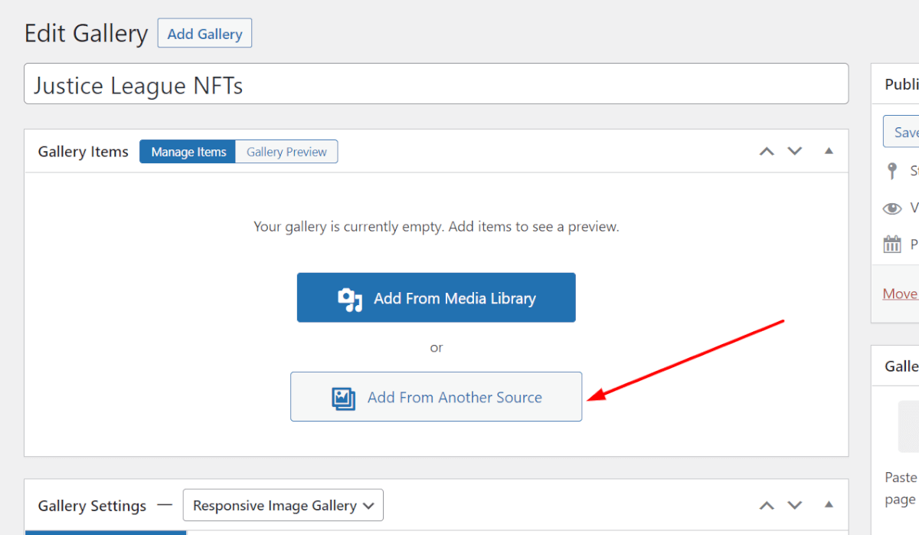Click the Edit Gallery page heading

click(x=86, y=34)
